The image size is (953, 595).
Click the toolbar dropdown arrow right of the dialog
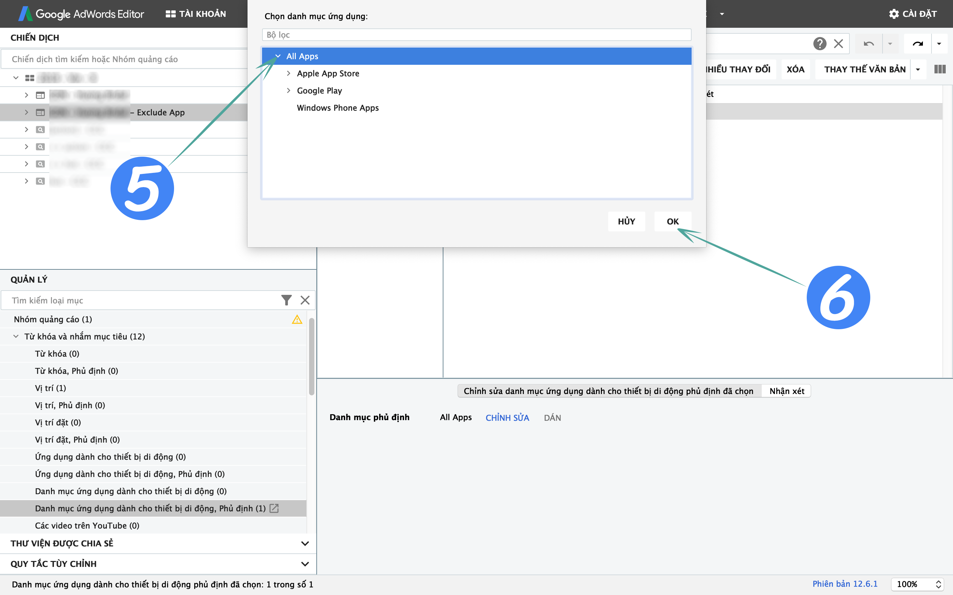(722, 14)
